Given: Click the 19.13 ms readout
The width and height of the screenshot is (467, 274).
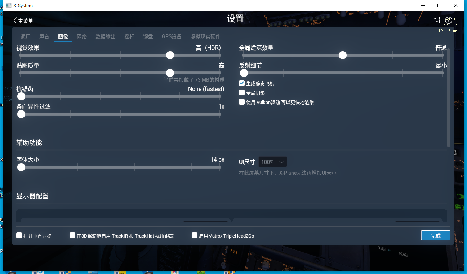Looking at the screenshot, I should pyautogui.click(x=448, y=31).
